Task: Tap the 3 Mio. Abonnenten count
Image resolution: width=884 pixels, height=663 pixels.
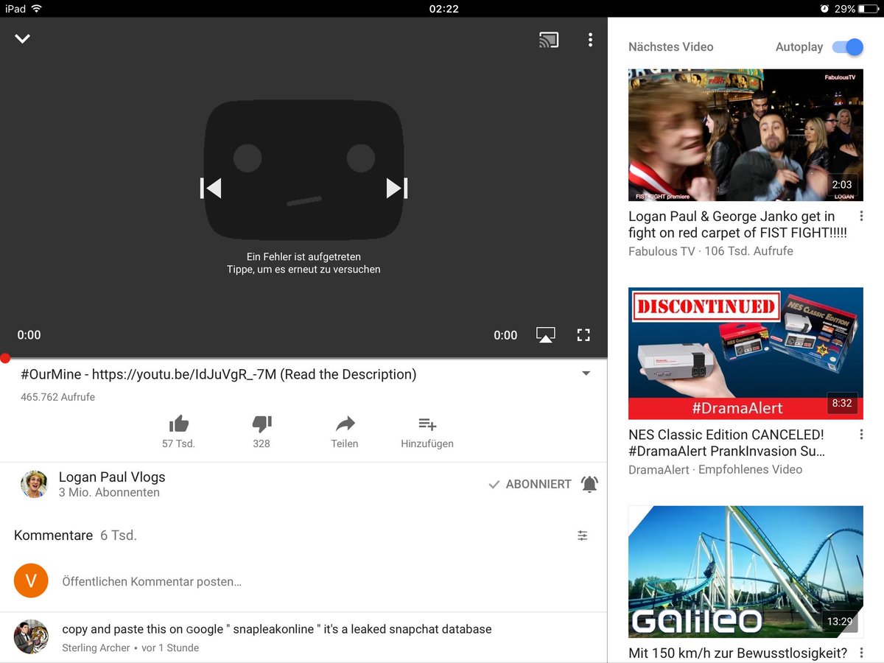Action: click(x=109, y=493)
